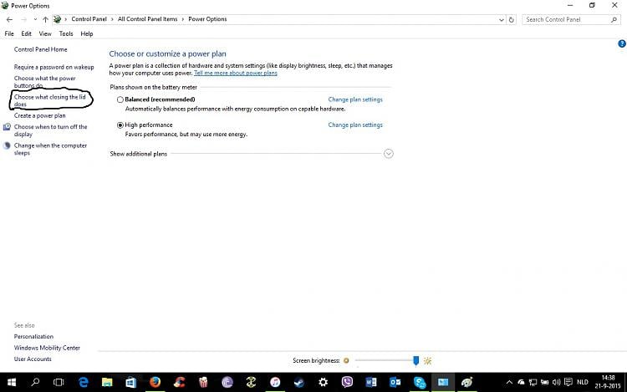Open taskbar search magnifier
The width and height of the screenshot is (627, 392).
click(35, 383)
